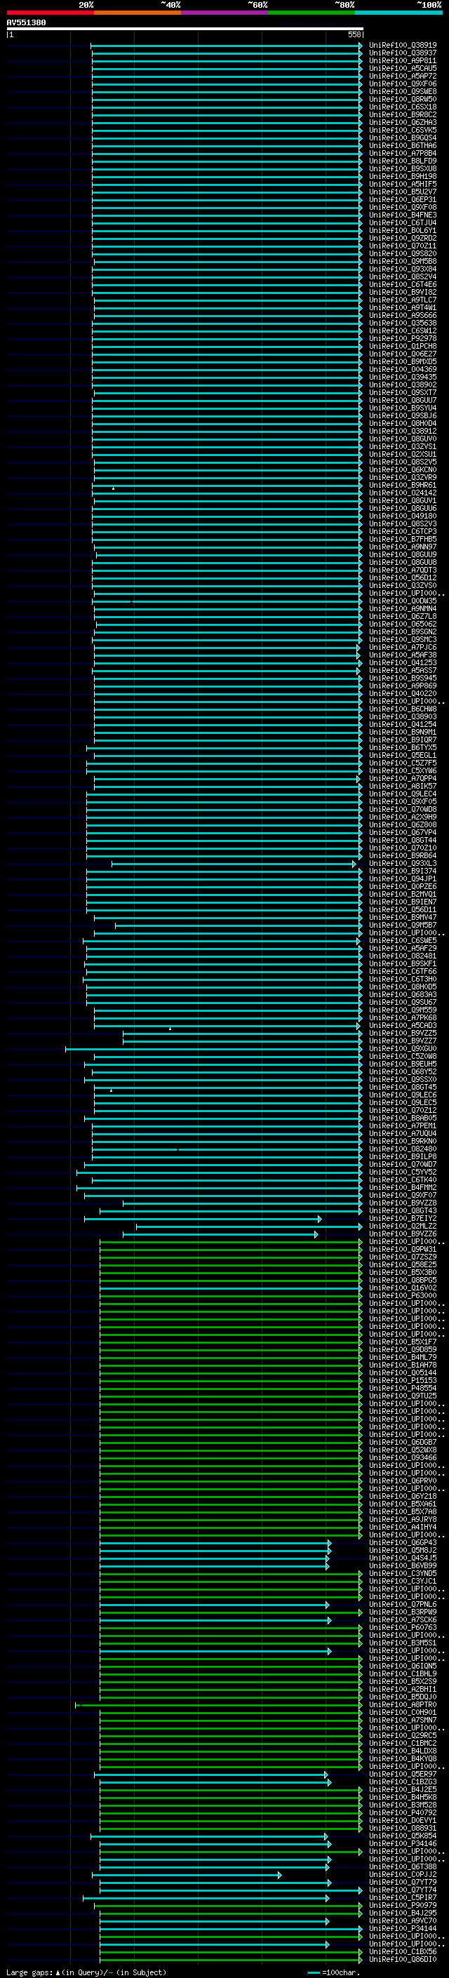Select label UniRef100_B4ML79
Image resolution: width=449 pixels, height=1978 pixels.
tap(403, 1358)
